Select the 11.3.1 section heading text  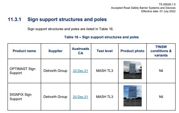(57, 19)
